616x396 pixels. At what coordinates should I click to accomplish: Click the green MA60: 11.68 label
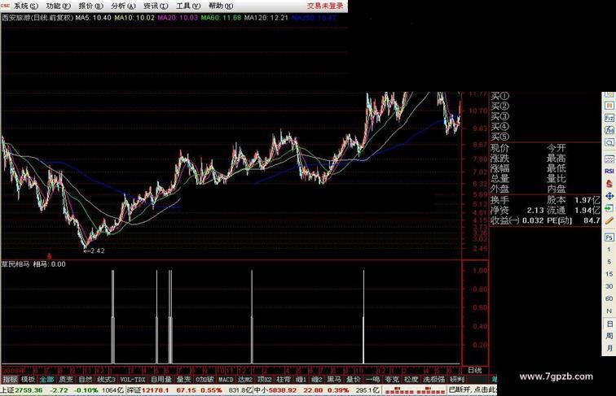[221, 18]
